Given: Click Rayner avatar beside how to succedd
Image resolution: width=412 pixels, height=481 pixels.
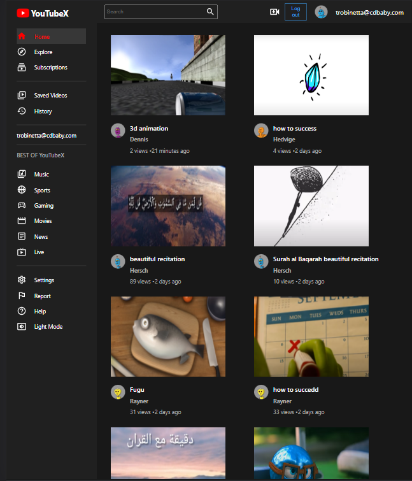Looking at the screenshot, I should (261, 392).
